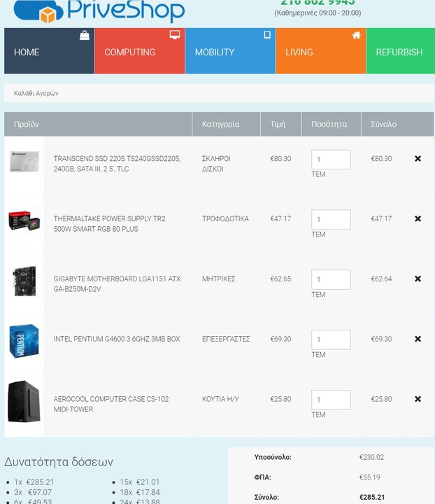Open TRANSCEND SSD 220S product link
The width and height of the screenshot is (435, 504).
point(117,164)
